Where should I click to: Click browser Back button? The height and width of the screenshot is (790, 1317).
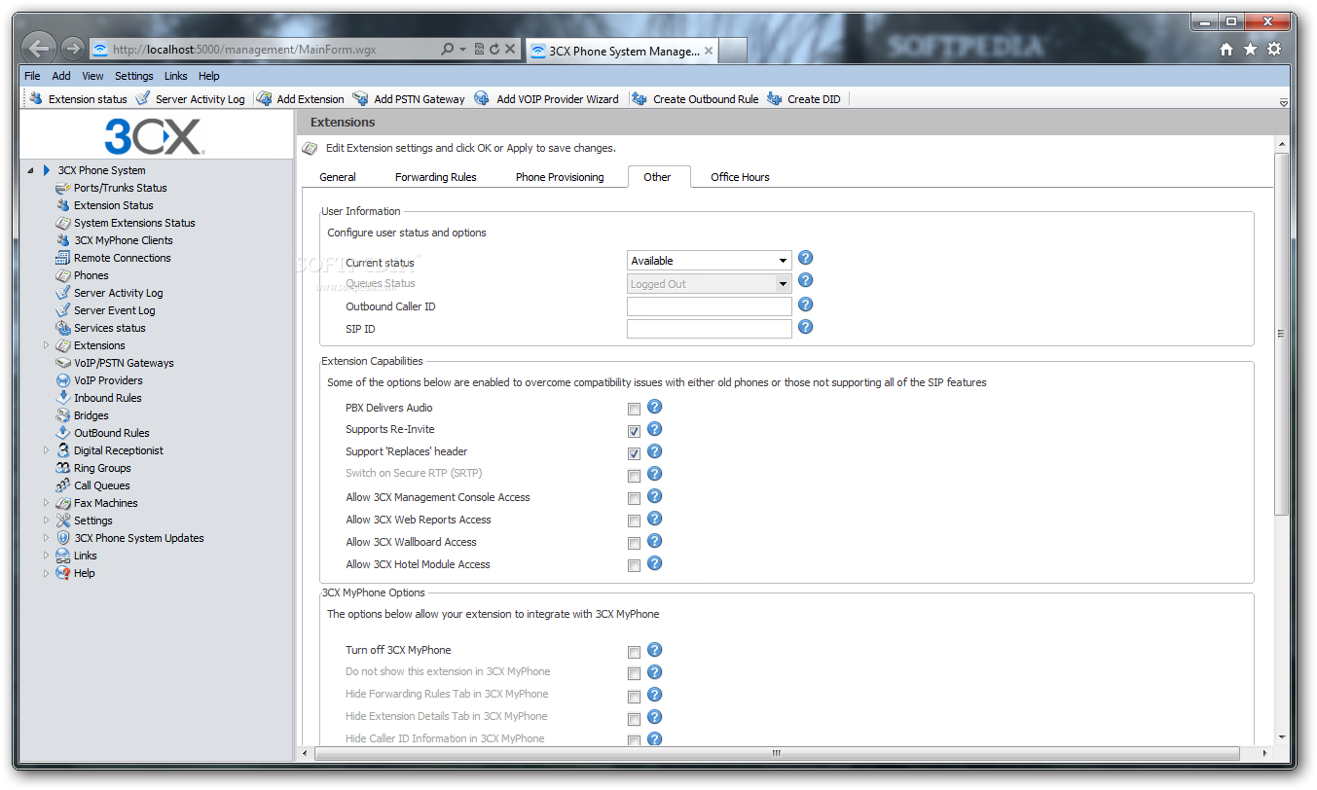coord(38,49)
